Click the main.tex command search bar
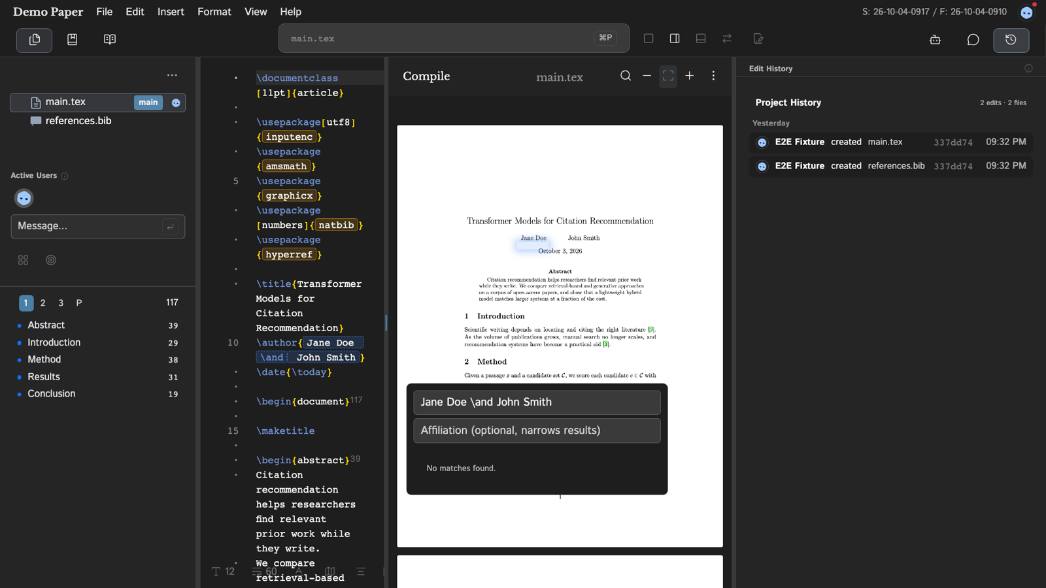The width and height of the screenshot is (1046, 588). tap(454, 39)
